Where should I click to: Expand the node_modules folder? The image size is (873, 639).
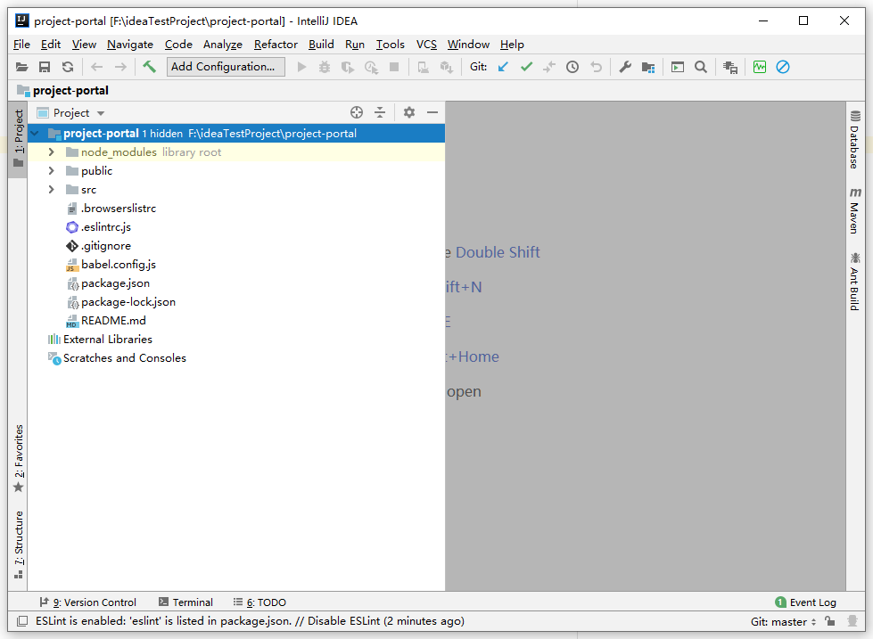51,152
